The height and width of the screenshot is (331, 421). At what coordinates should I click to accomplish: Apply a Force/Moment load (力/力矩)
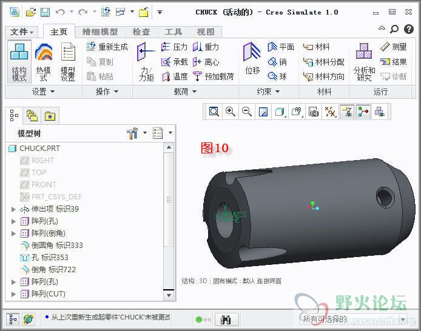click(146, 62)
